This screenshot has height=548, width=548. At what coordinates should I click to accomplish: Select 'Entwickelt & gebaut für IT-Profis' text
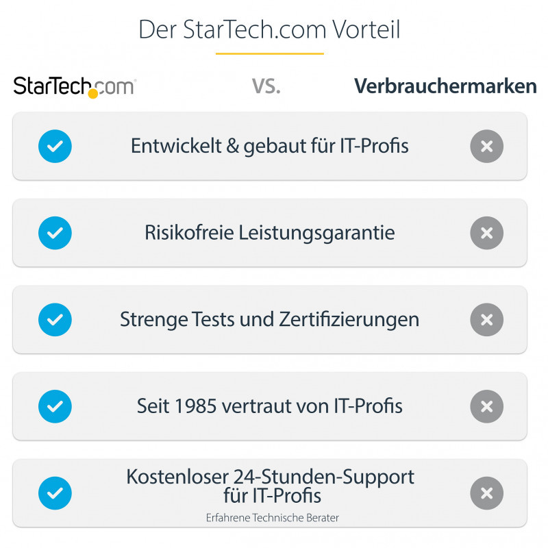[x=269, y=146]
